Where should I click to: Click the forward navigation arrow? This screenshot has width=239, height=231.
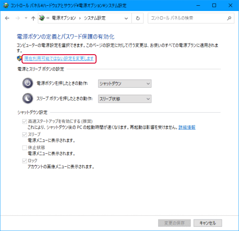point(18,18)
